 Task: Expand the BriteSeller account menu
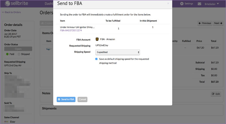click(x=212, y=4)
